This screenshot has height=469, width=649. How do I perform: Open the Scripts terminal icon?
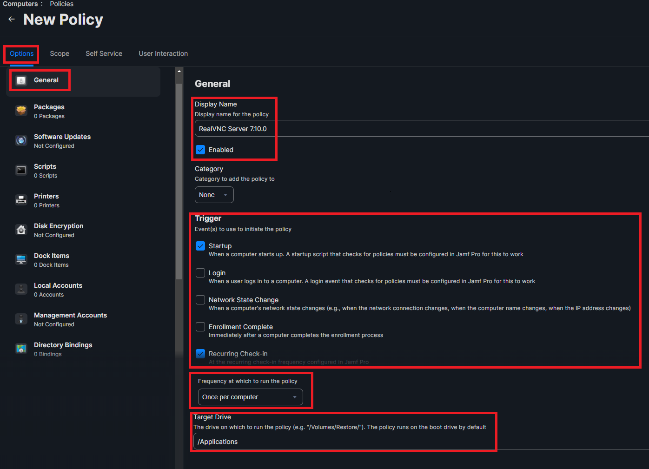pos(21,170)
